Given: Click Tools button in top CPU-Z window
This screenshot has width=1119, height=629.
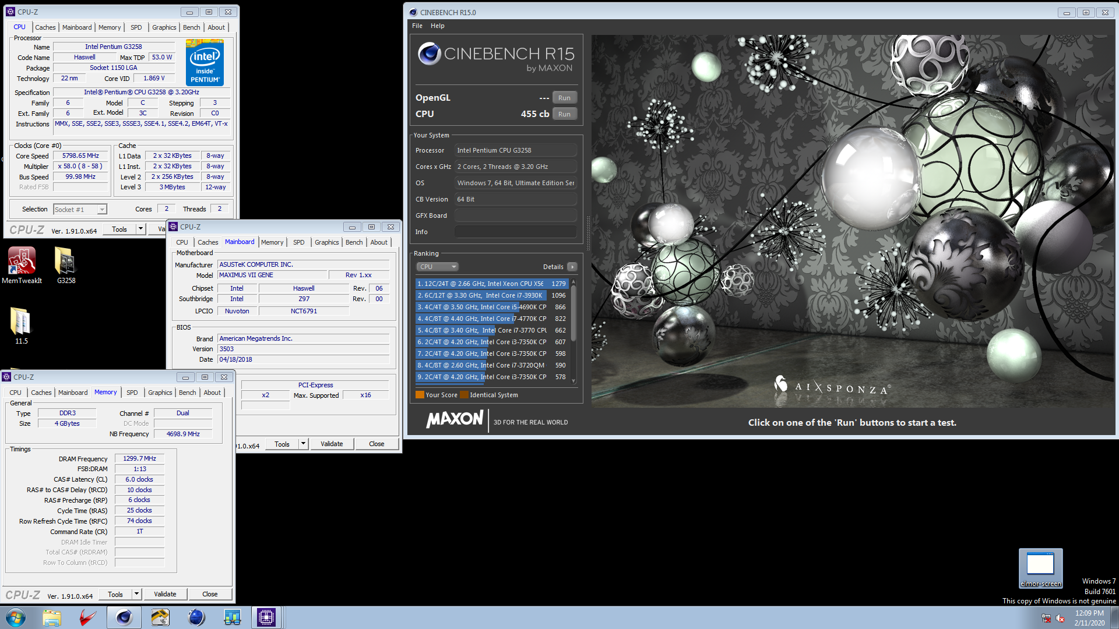Looking at the screenshot, I should point(119,229).
